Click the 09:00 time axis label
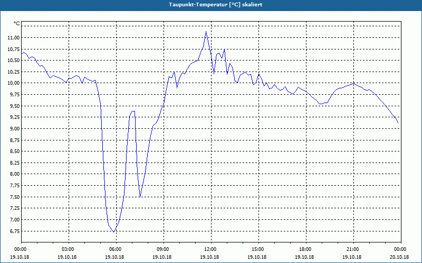422x263 pixels. click(x=164, y=249)
